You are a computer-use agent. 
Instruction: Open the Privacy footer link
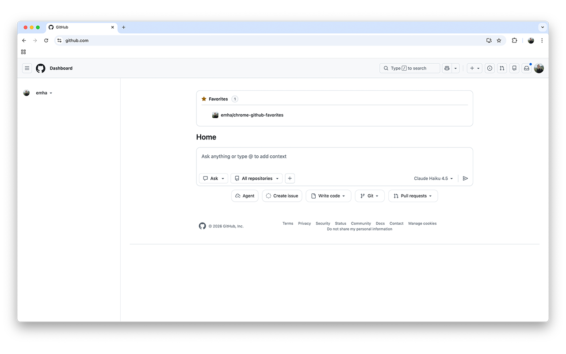(305, 223)
